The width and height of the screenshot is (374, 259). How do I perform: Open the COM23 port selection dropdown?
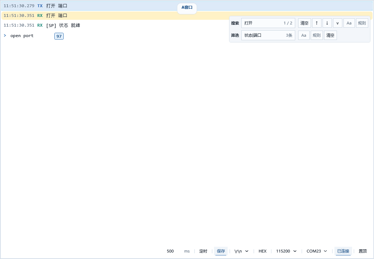click(x=316, y=251)
